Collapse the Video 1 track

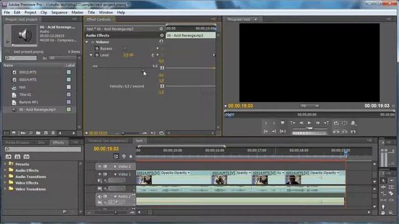115,174
